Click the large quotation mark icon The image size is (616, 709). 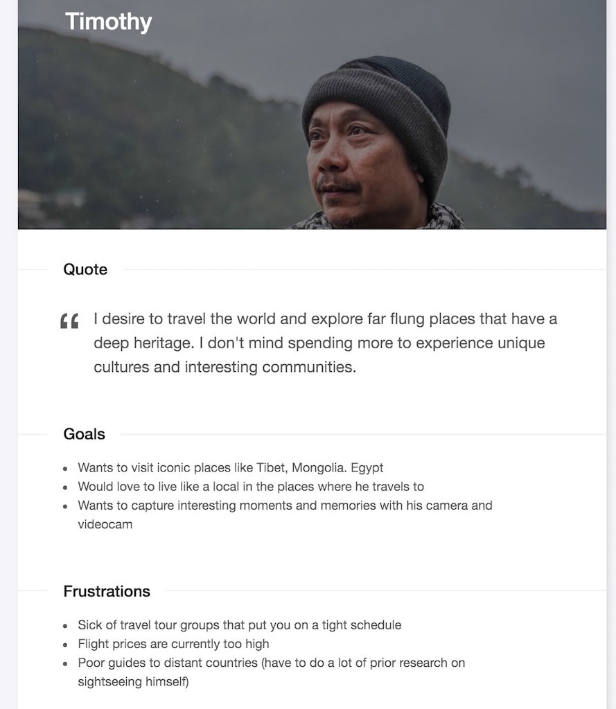[69, 321]
